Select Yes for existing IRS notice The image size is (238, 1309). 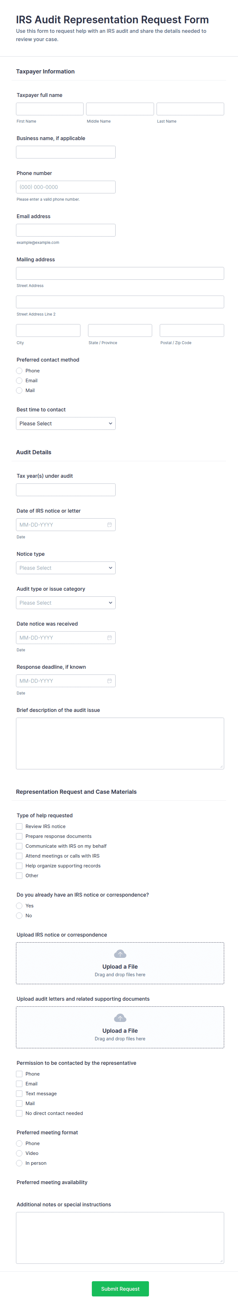[x=19, y=905]
